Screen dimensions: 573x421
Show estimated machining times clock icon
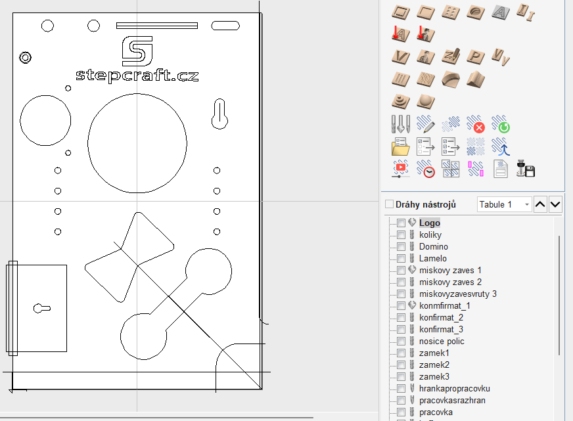pyautogui.click(x=426, y=169)
